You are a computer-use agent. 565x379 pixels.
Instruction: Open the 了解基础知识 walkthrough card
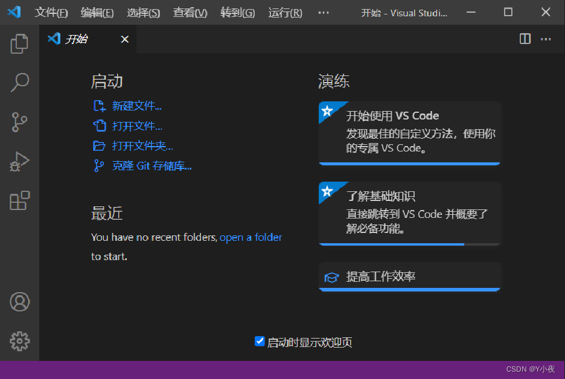[409, 214]
